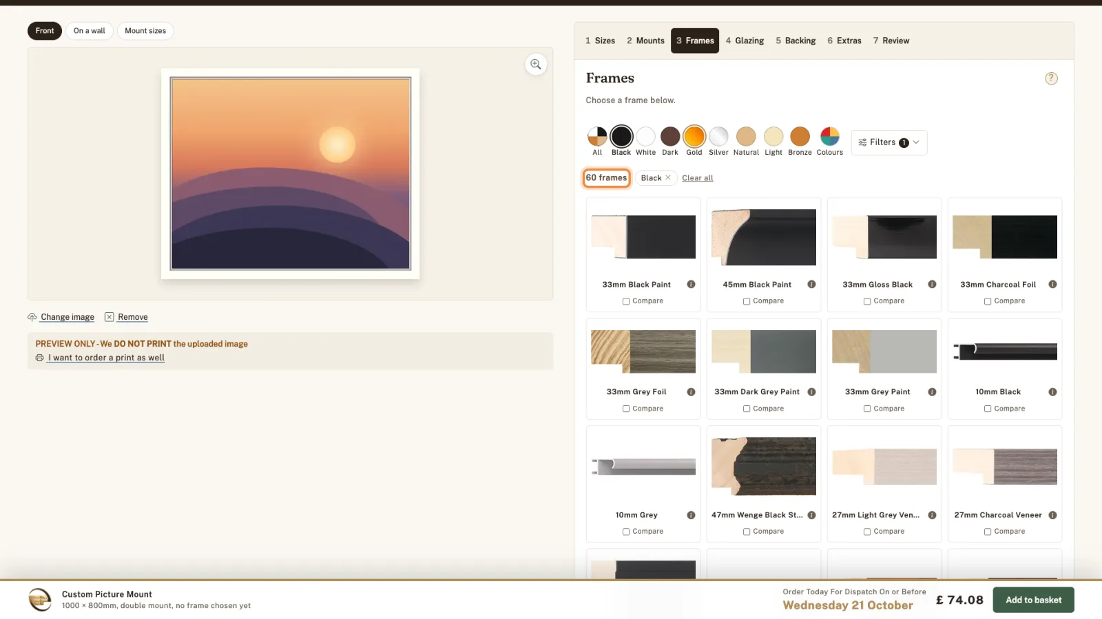Switch preview to On a wall view

(x=90, y=31)
